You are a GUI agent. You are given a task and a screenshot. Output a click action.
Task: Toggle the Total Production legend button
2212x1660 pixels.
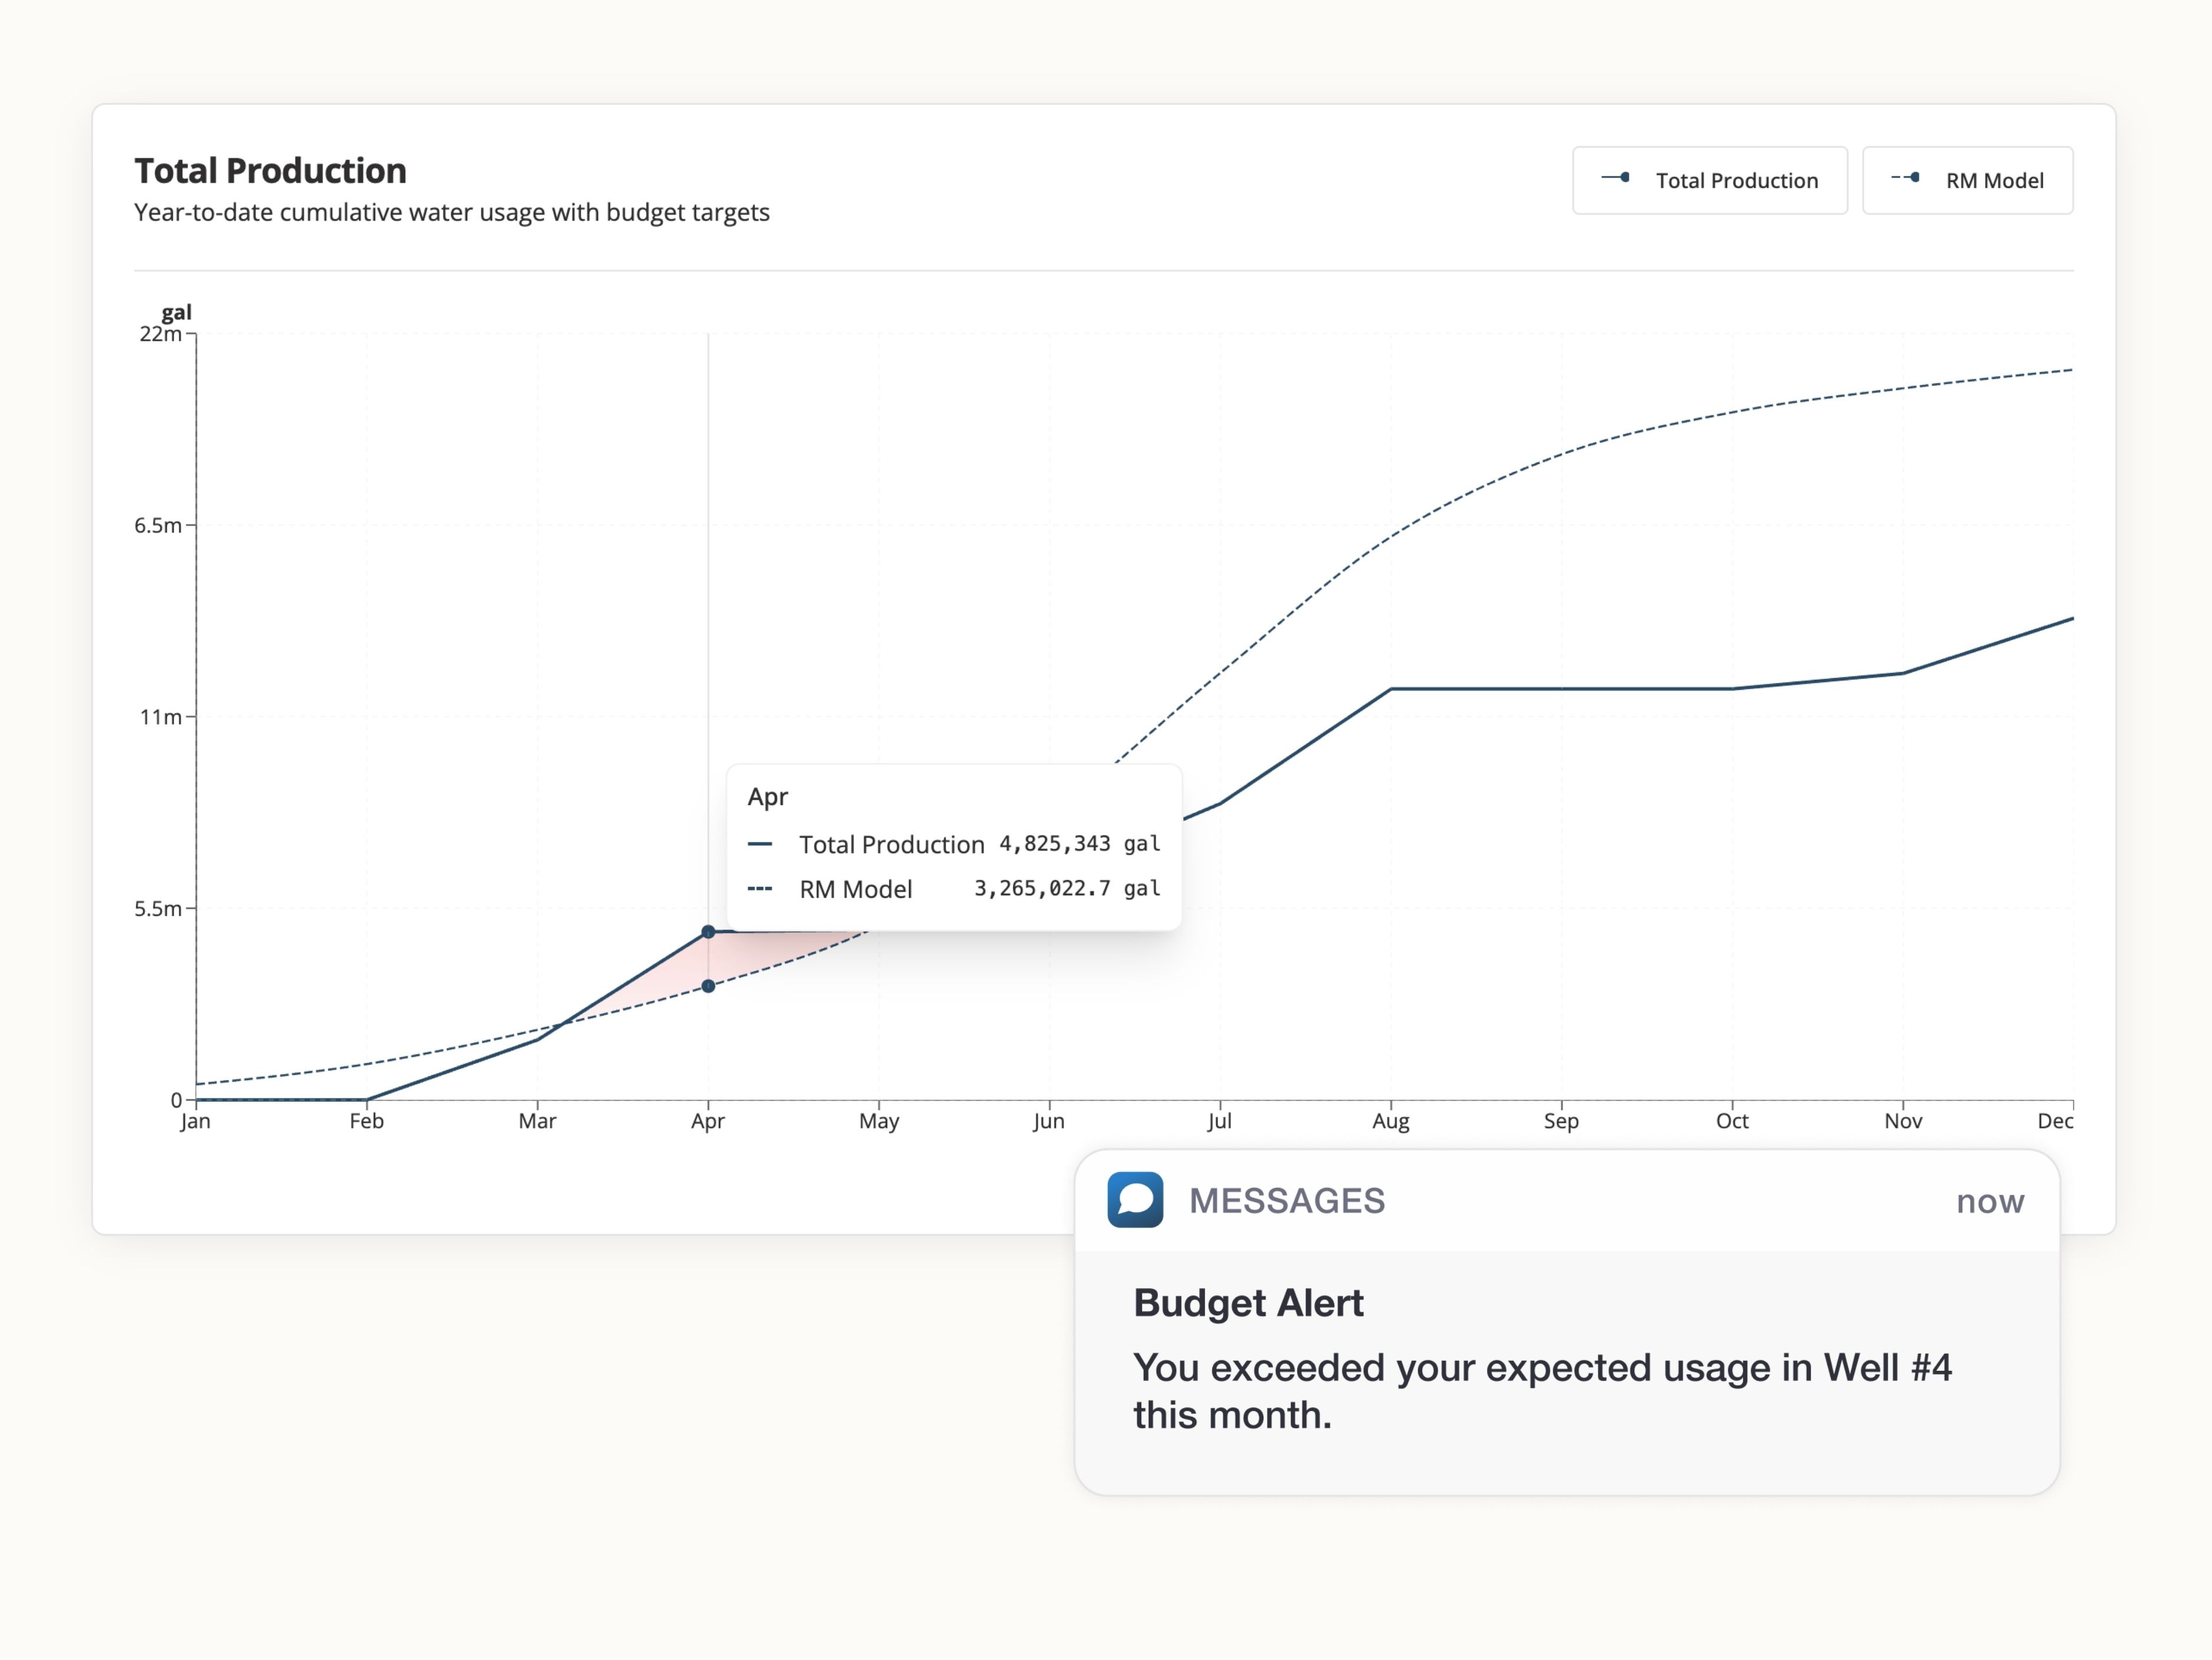pos(1709,180)
